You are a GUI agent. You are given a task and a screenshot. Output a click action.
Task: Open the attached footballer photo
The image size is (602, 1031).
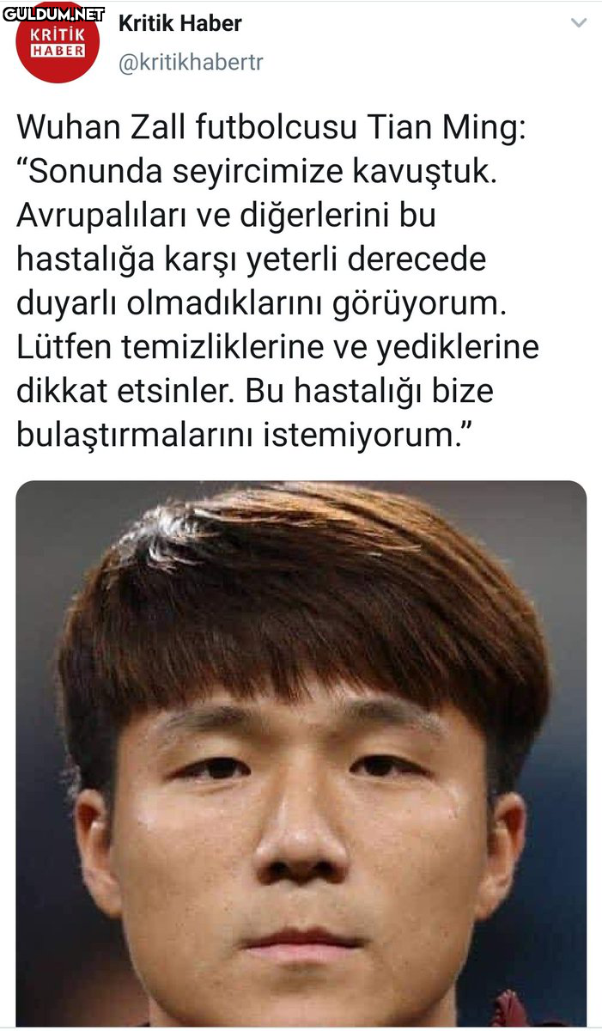tap(301, 753)
